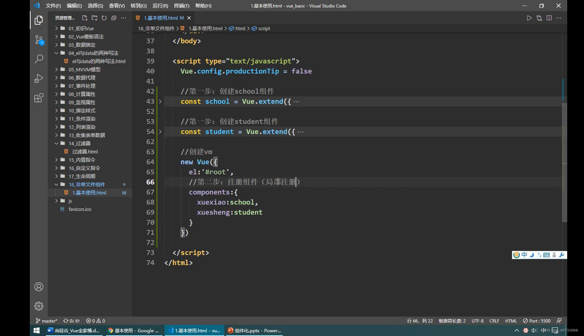This screenshot has height=336, width=584.
Task: Open the Manage settings gear
Action: point(39,306)
